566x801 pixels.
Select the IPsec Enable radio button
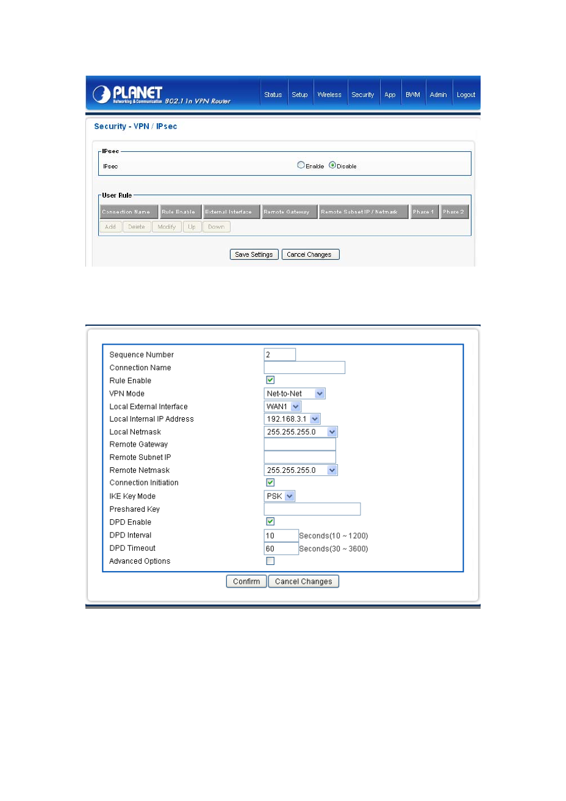pyautogui.click(x=301, y=165)
